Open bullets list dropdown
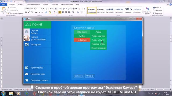Screen dimensions: 172x96 click(62, 9)
